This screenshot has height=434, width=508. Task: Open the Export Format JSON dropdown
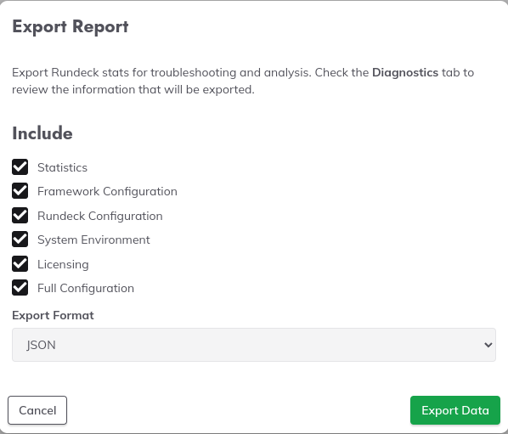[x=254, y=345]
